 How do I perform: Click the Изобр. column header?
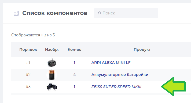(x=52, y=49)
